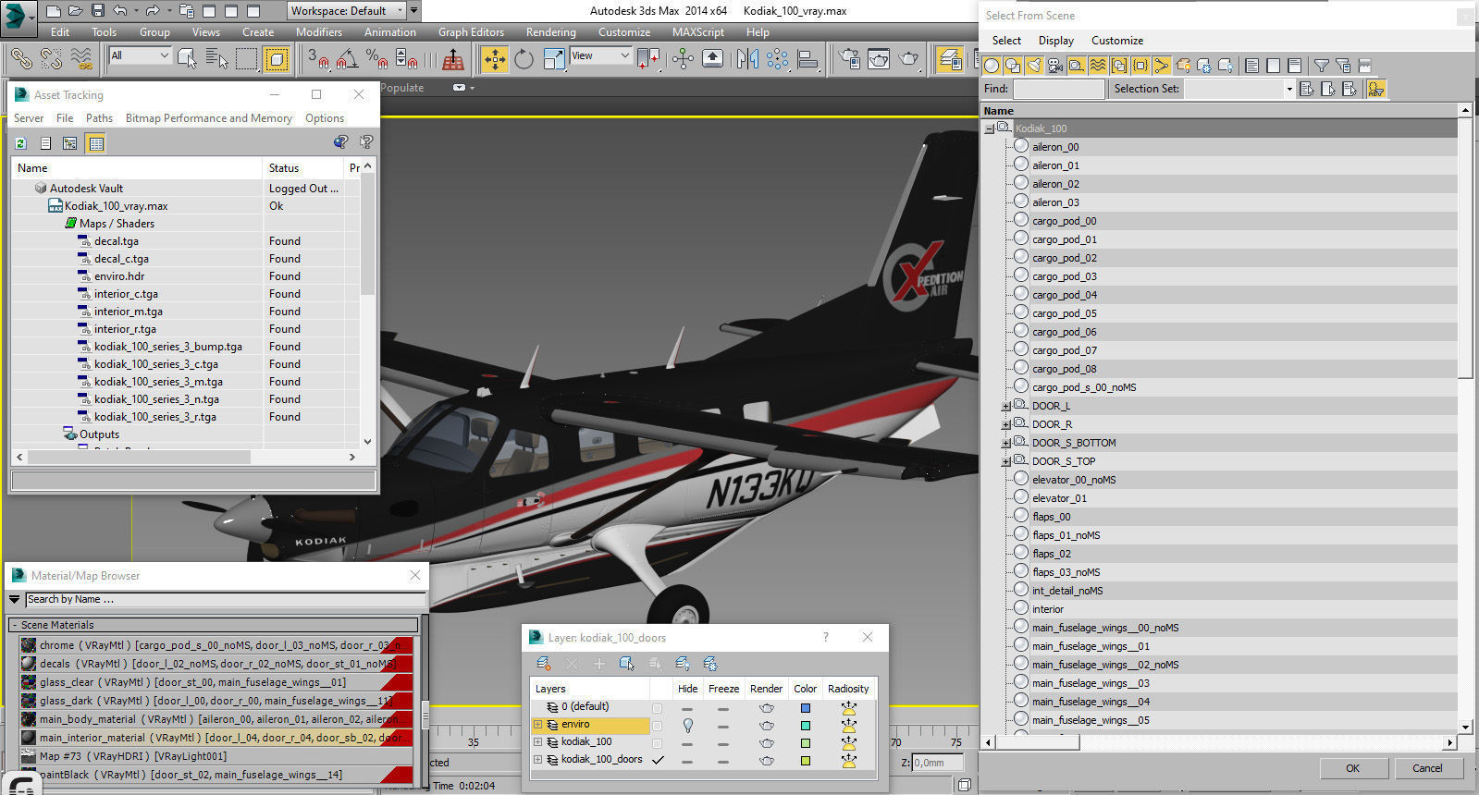Toggle Display Space Warps filter icon
This screenshot has height=795, width=1479.
(1098, 66)
